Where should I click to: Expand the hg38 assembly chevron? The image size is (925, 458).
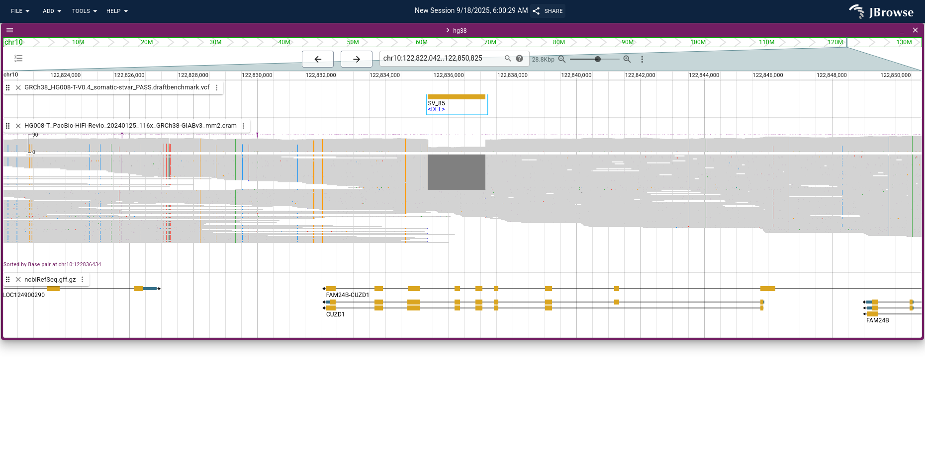[448, 30]
